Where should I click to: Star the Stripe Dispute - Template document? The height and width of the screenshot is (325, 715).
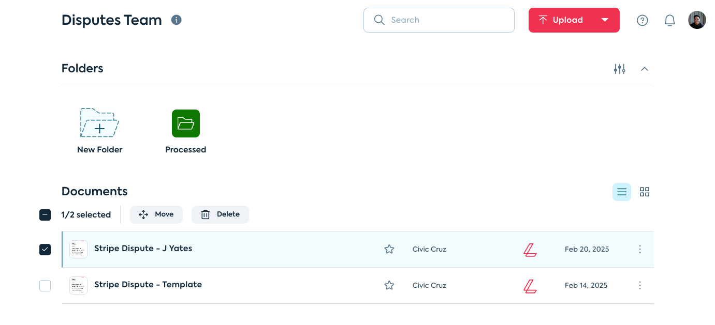click(389, 285)
